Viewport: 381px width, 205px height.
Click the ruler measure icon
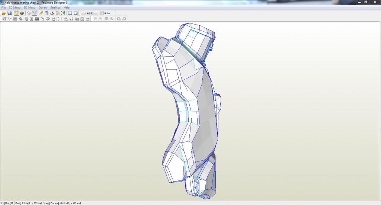click(x=58, y=13)
